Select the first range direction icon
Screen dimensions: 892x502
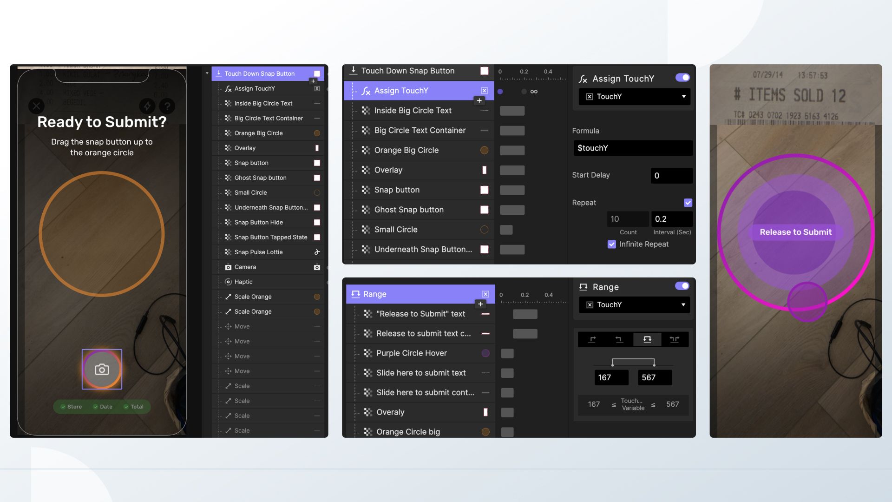click(x=592, y=339)
